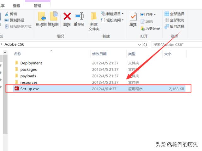Click the New folder (新建文件夹) icon
Viewport: 202px width, 151px height.
[x=94, y=16]
